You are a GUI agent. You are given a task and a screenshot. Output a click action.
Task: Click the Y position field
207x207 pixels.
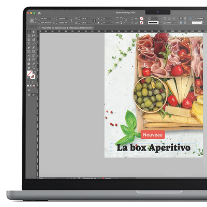[x=46, y=23]
